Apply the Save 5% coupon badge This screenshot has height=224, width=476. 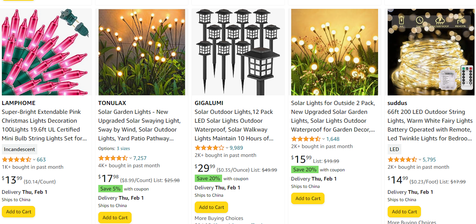point(110,189)
